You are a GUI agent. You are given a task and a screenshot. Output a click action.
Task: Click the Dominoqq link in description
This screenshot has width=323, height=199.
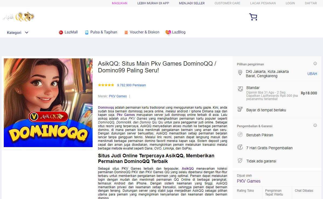(x=106, y=107)
